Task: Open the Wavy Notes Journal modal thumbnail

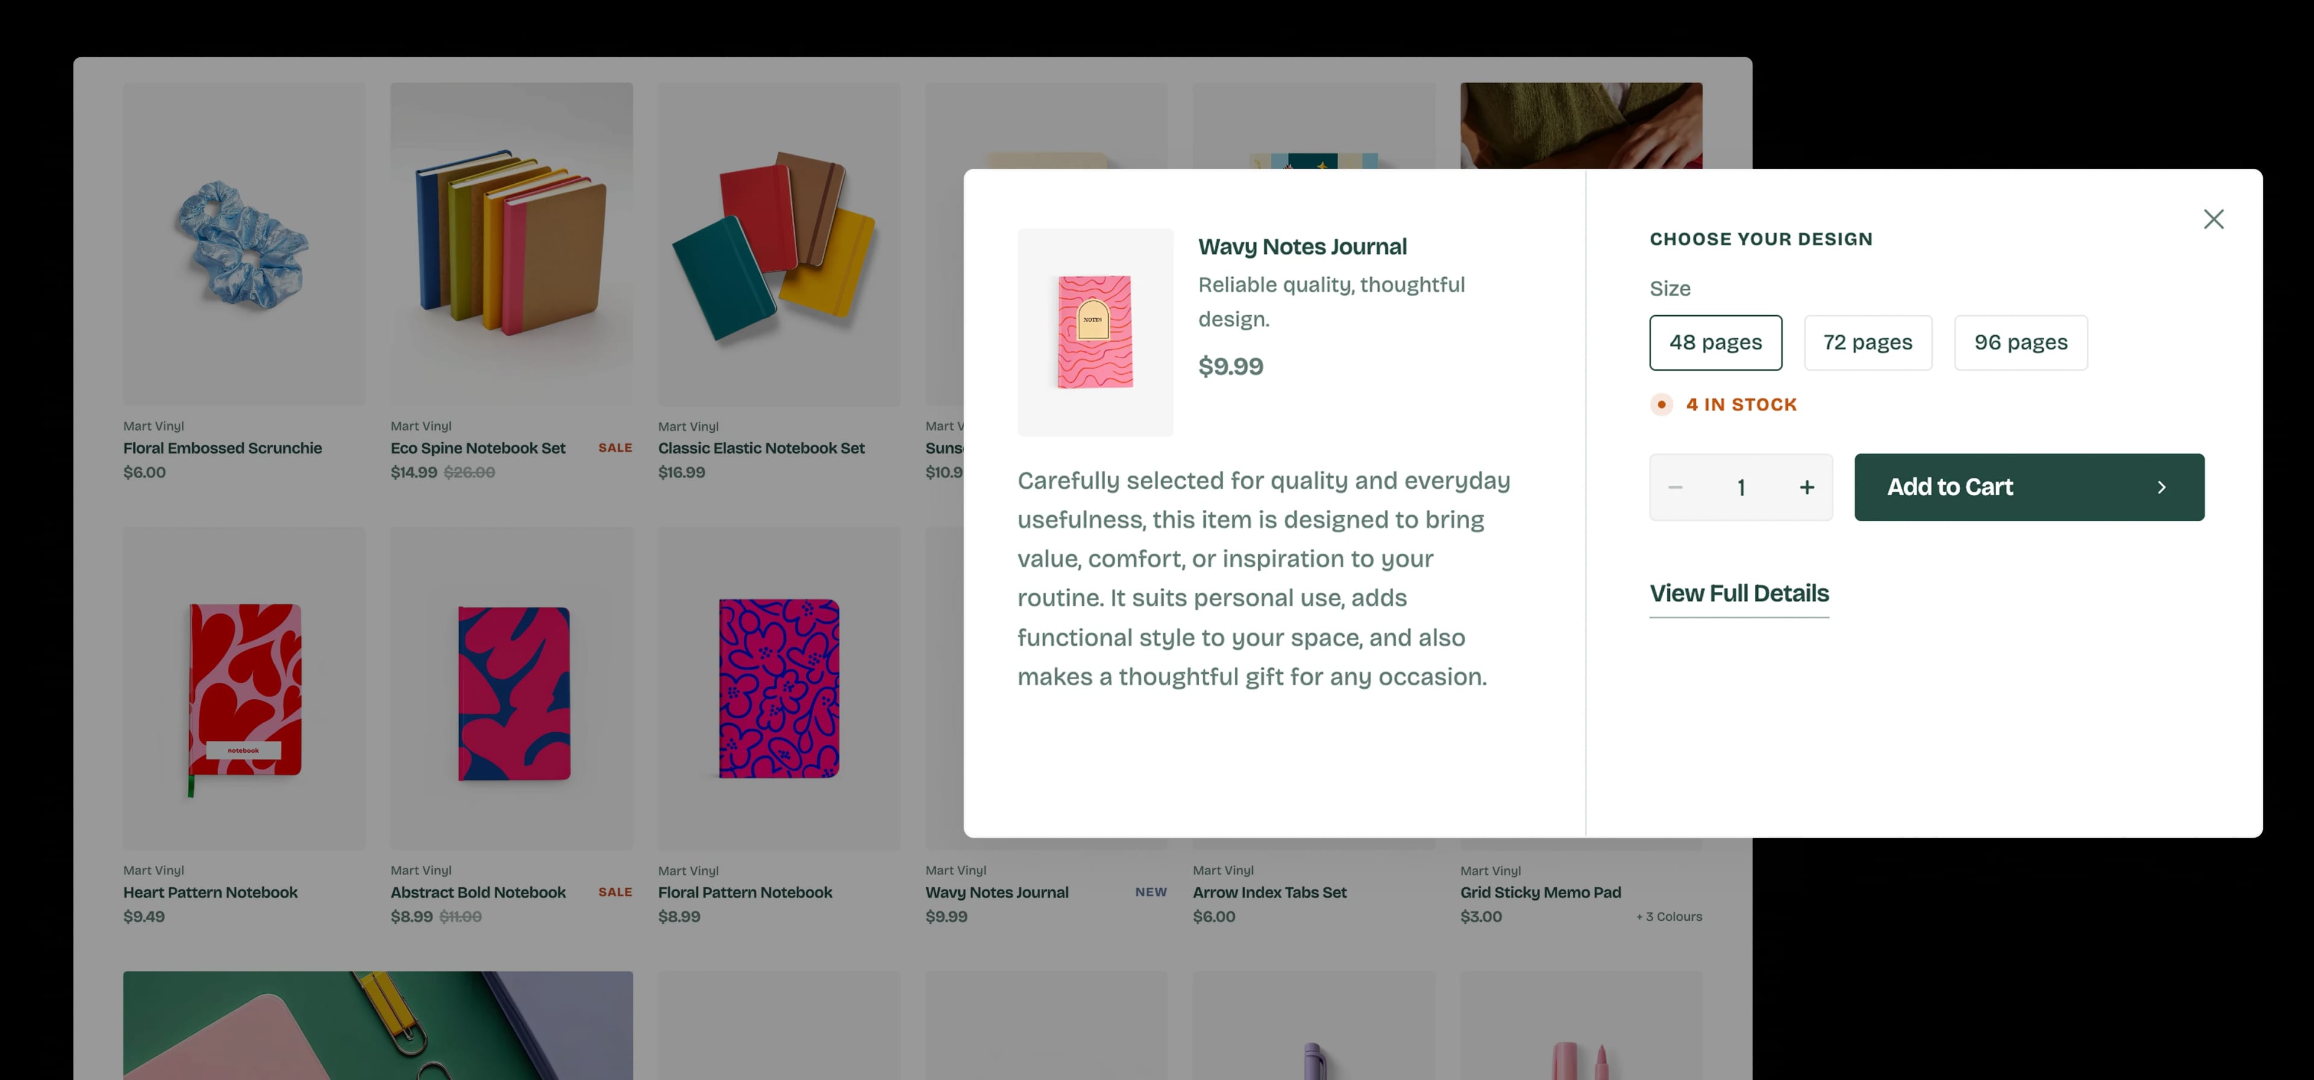Action: pyautogui.click(x=1095, y=331)
